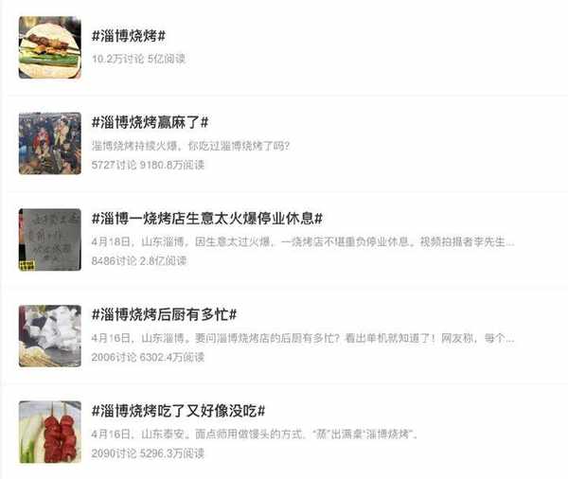Click the truncated ellipsis after 视频拍摄者李先生
This screenshot has width=568, height=479.
tap(510, 244)
